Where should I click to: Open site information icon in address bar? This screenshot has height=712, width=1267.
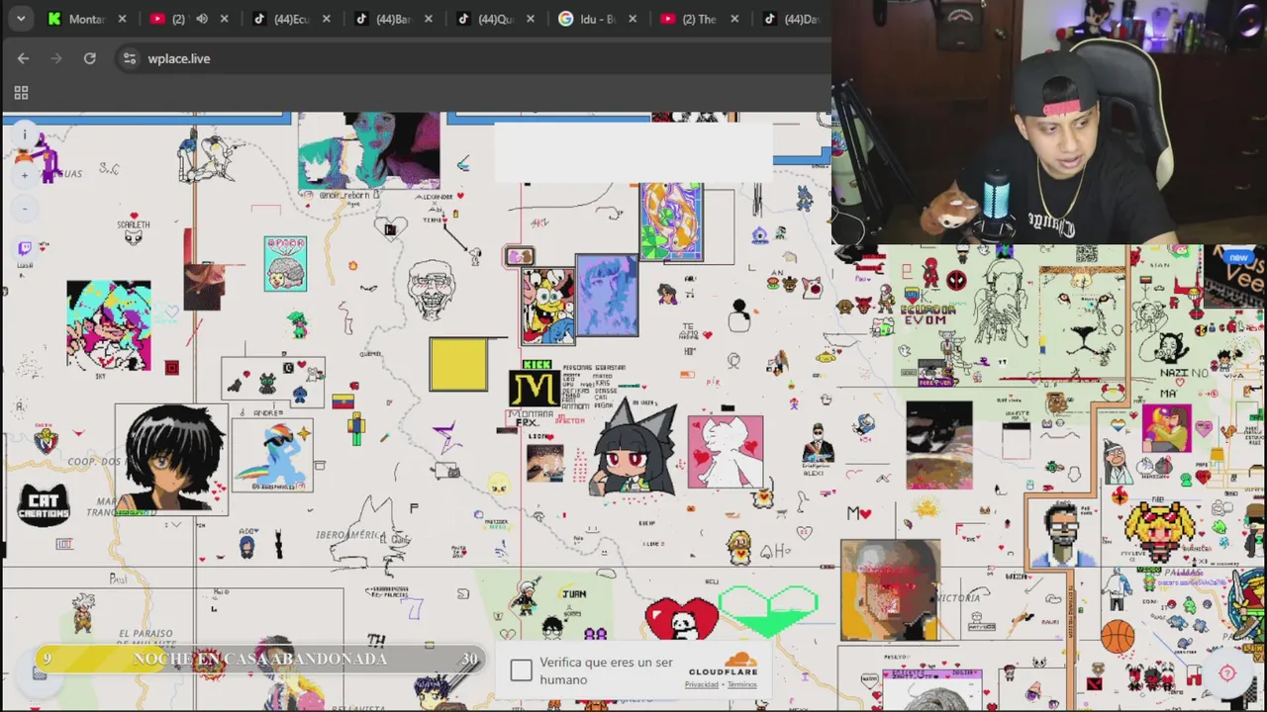[130, 58]
